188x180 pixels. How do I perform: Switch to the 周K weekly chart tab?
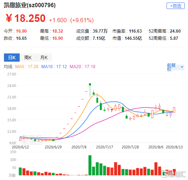(28, 57)
